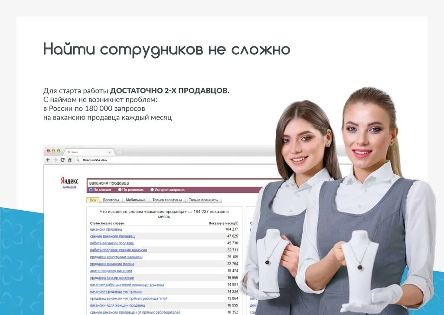
Task: Open the продавец вакансии москва link
Action: (x=112, y=264)
